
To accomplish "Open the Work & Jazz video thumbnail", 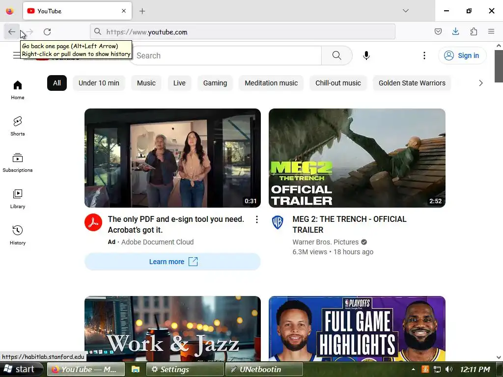I will [172, 328].
